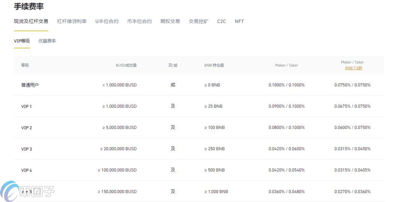397x202 pixels.
Task: Click the 0.0420% / 0.0600% fee cell
Action: pyautogui.click(x=287, y=149)
